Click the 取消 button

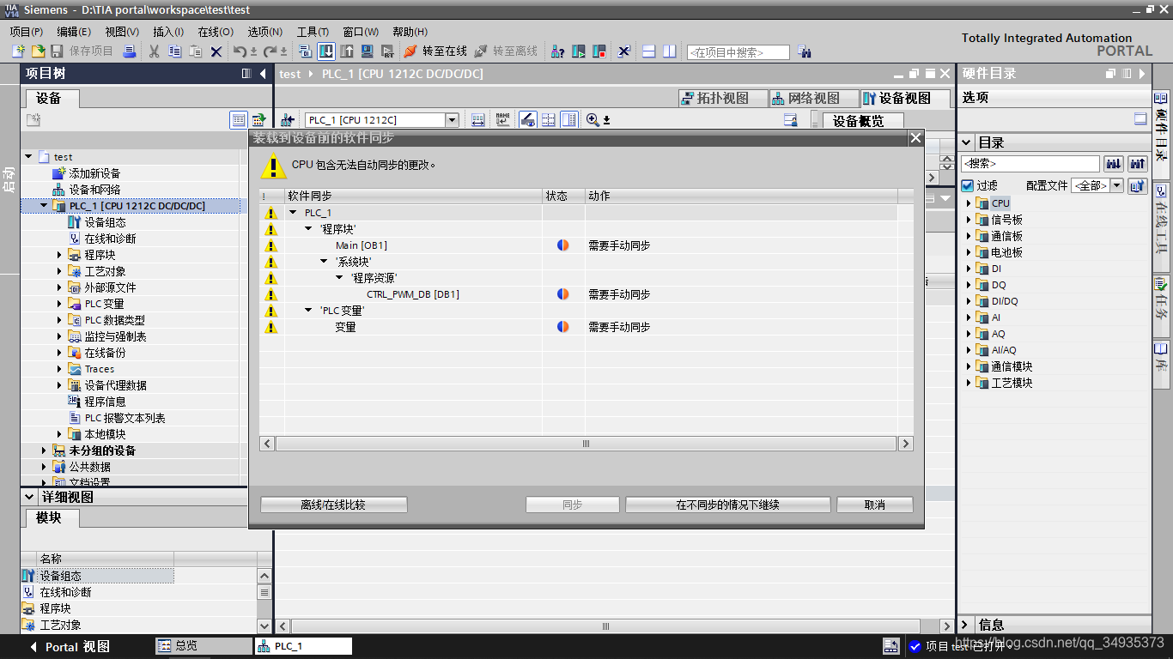click(x=875, y=505)
